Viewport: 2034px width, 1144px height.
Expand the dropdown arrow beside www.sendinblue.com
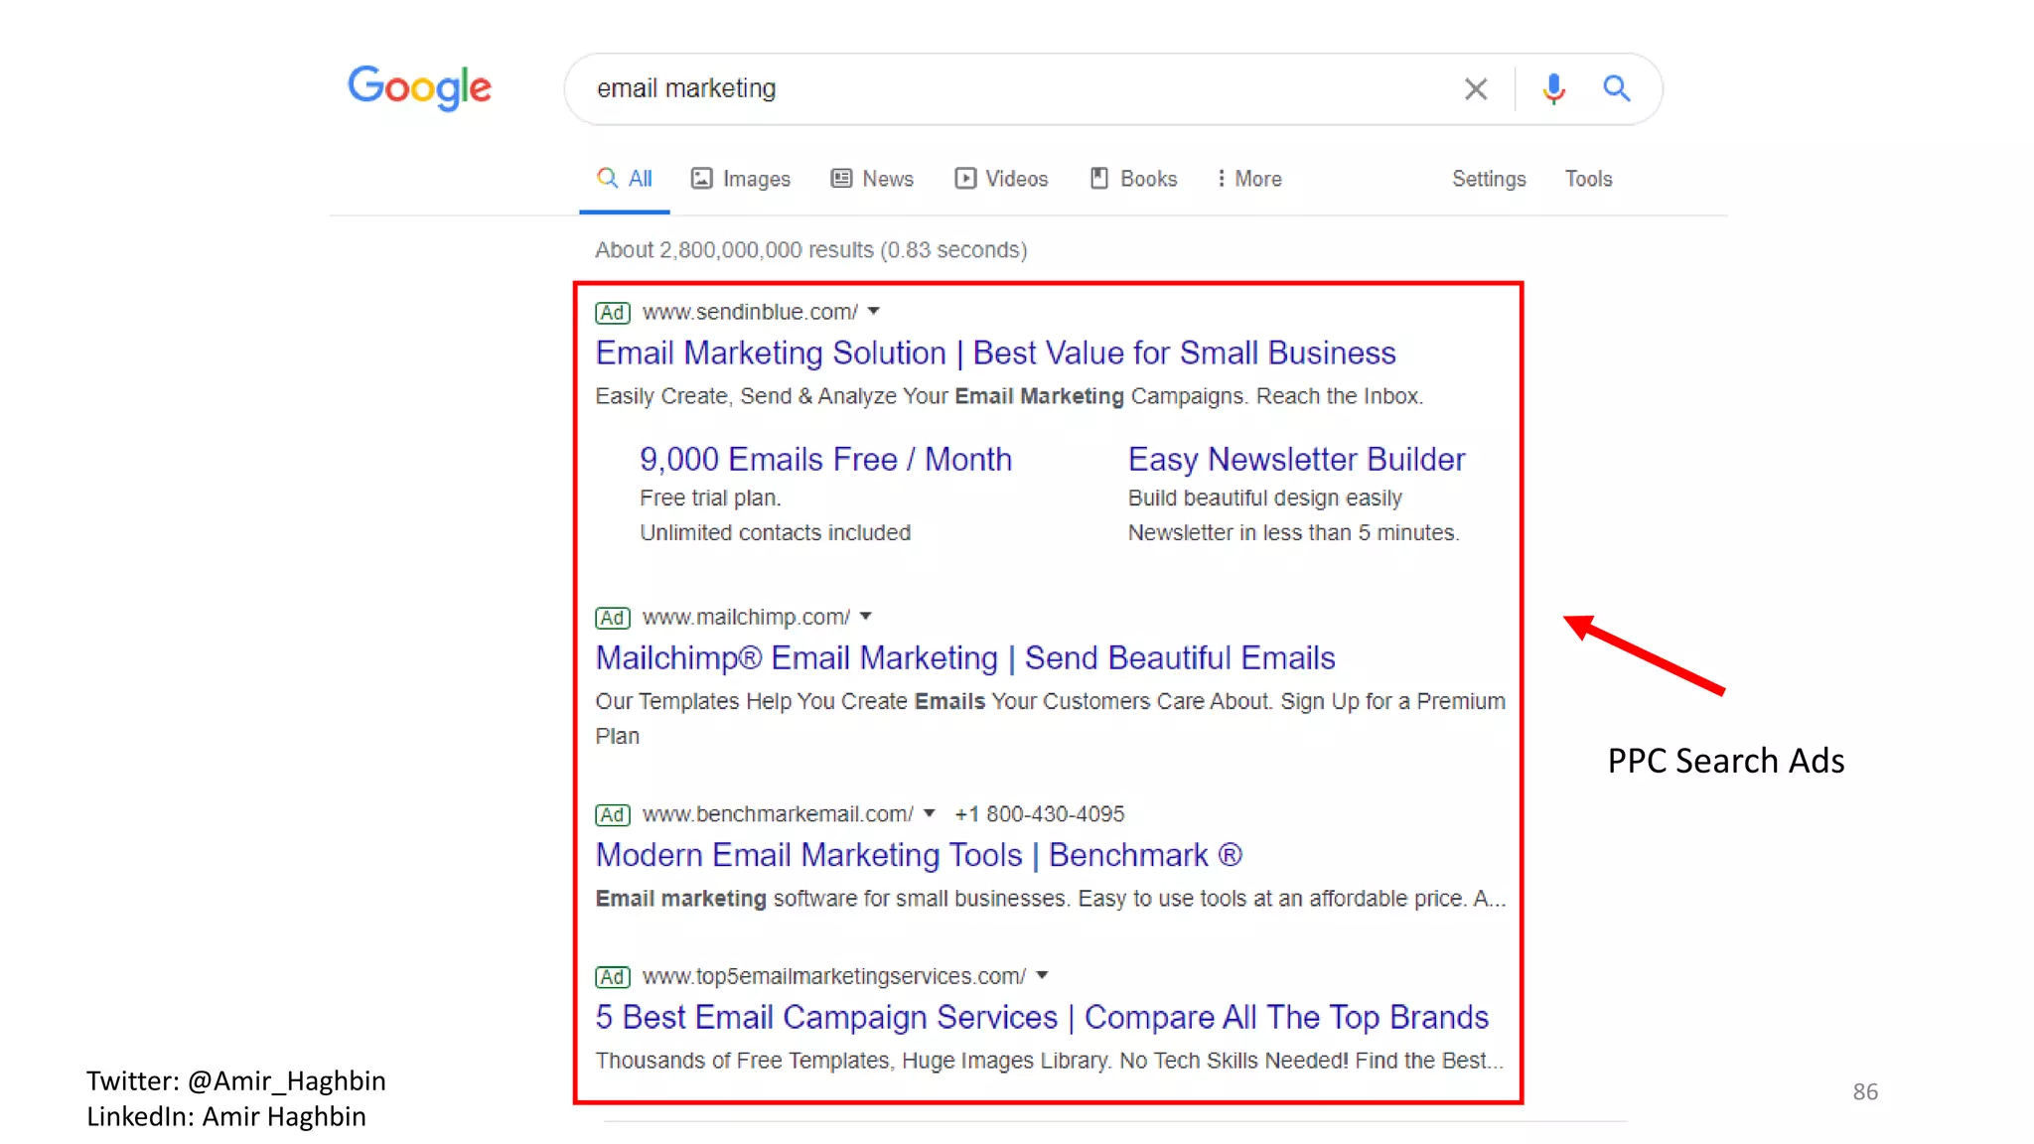pyautogui.click(x=874, y=311)
